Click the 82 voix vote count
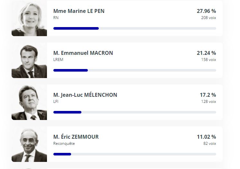Screen dimensions: 240x169 click(210, 144)
